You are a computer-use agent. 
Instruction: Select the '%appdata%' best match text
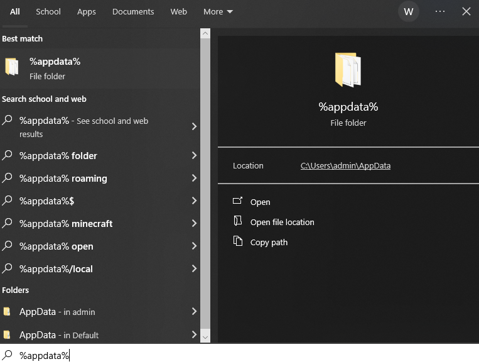click(55, 62)
